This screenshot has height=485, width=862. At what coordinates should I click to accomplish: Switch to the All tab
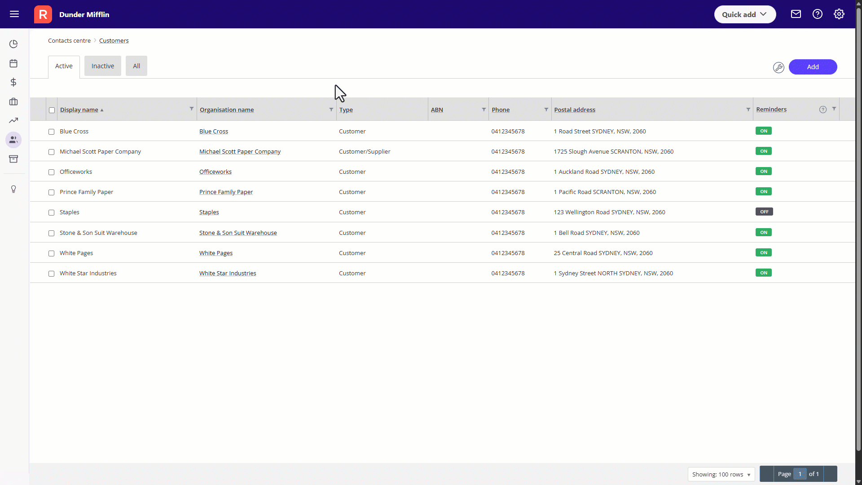coord(136,66)
